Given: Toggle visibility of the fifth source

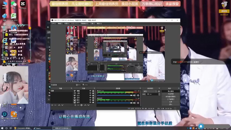Looking at the screenshot, I should [x=90, y=100].
